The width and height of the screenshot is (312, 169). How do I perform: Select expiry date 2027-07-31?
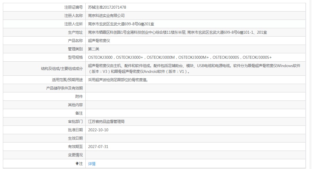coord(98,147)
